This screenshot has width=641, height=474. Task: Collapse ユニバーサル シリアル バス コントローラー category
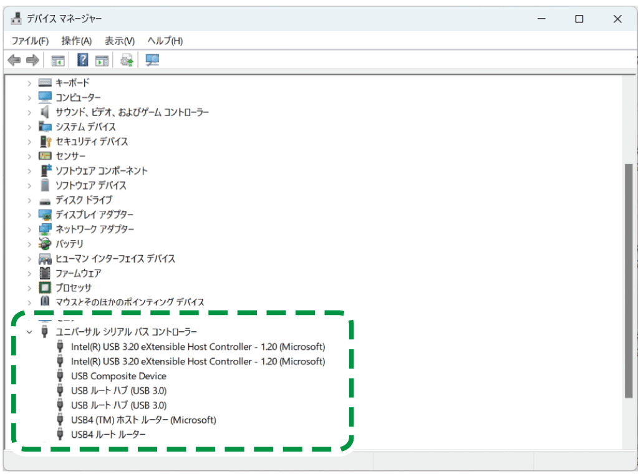point(29,332)
